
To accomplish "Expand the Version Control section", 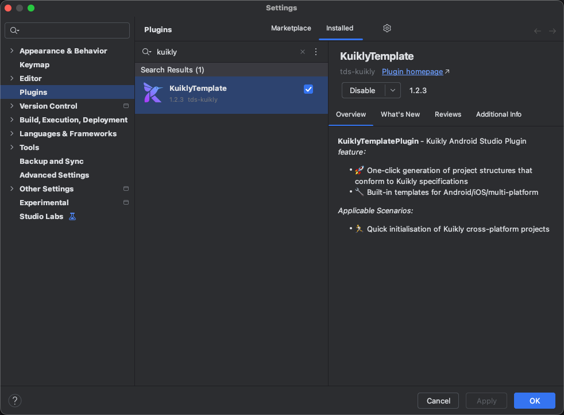I will (12, 106).
